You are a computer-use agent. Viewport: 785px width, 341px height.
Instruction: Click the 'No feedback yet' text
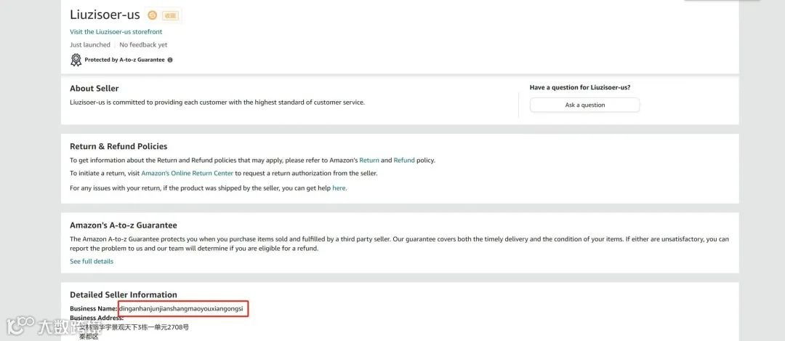(143, 44)
